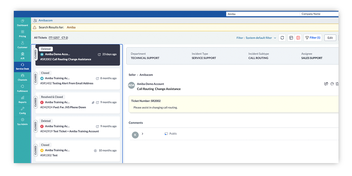Screen dimensions: 352x176
Task: Open ticket #SR1402 in new window icon
Action: point(97,78)
